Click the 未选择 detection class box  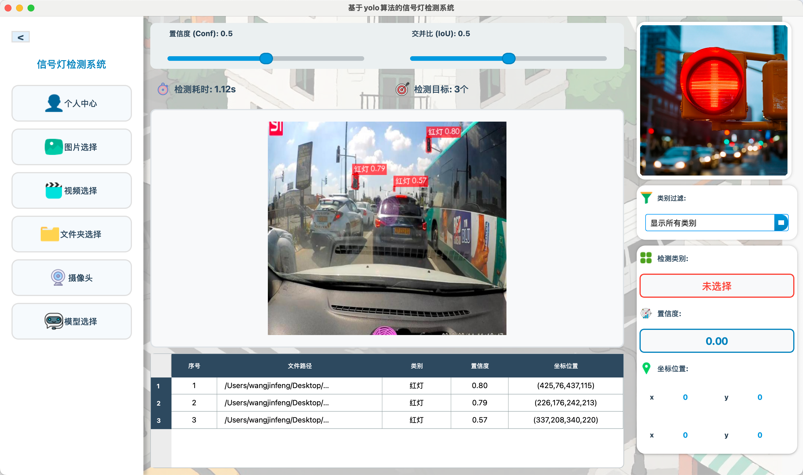coord(716,286)
